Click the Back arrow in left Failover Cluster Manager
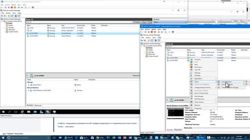 tap(2, 16)
